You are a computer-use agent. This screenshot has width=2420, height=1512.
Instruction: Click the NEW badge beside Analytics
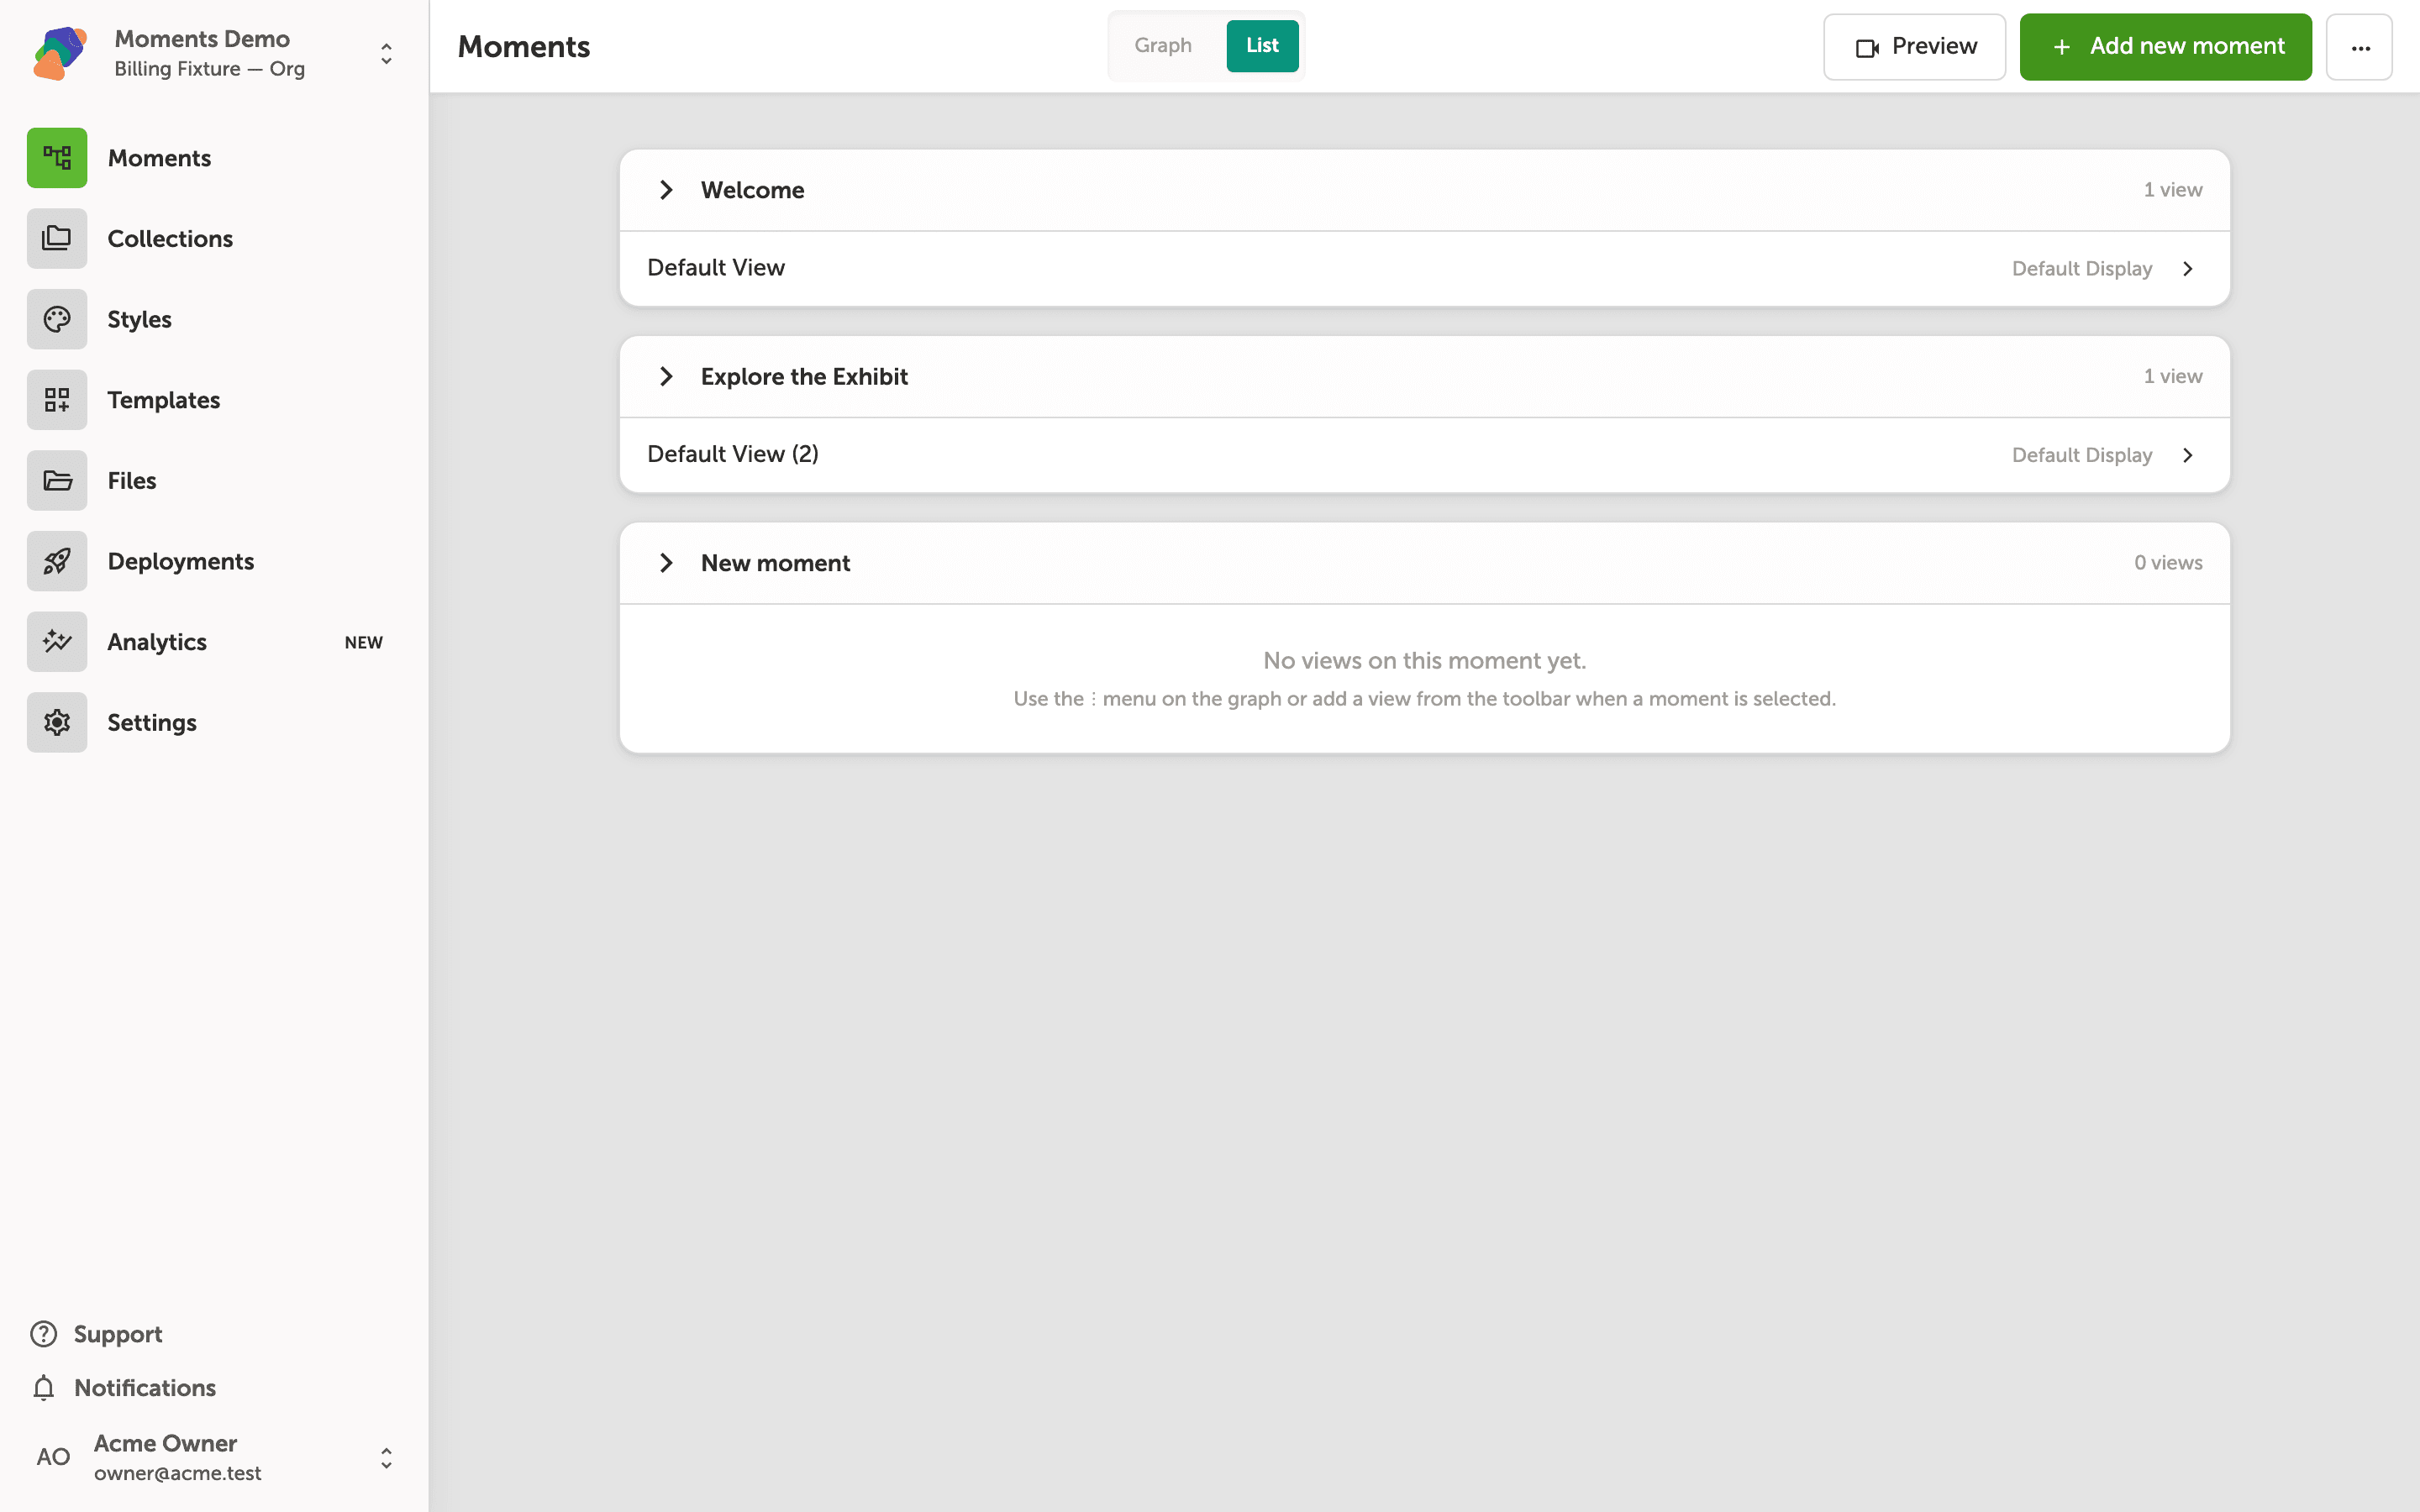tap(364, 642)
